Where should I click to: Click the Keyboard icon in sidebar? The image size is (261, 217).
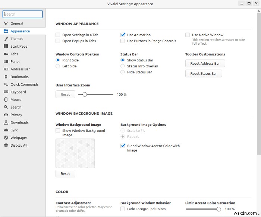[6, 92]
